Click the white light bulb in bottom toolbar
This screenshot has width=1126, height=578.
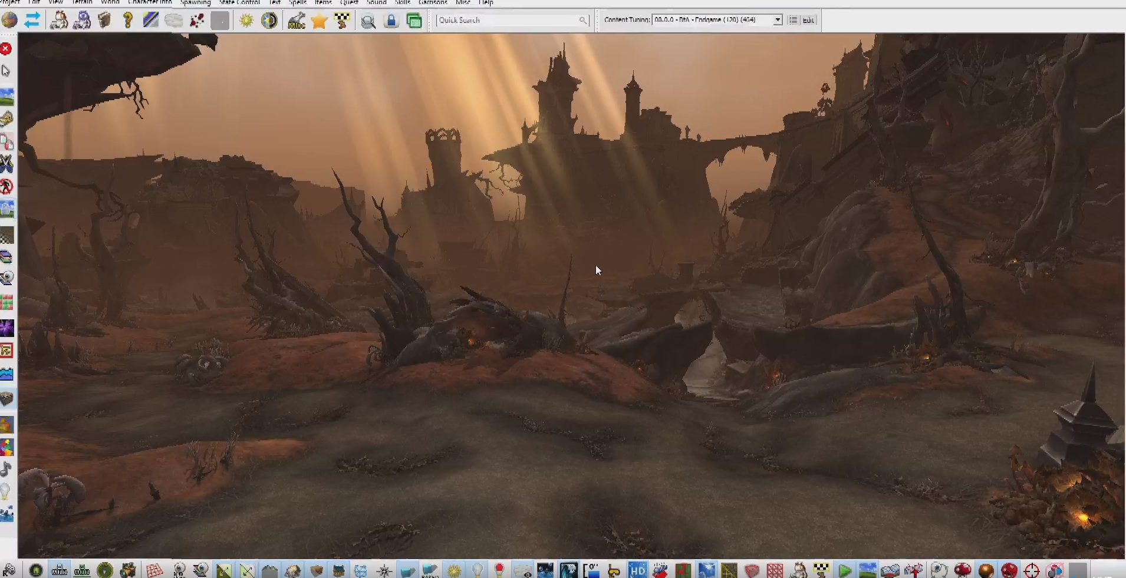tap(477, 570)
